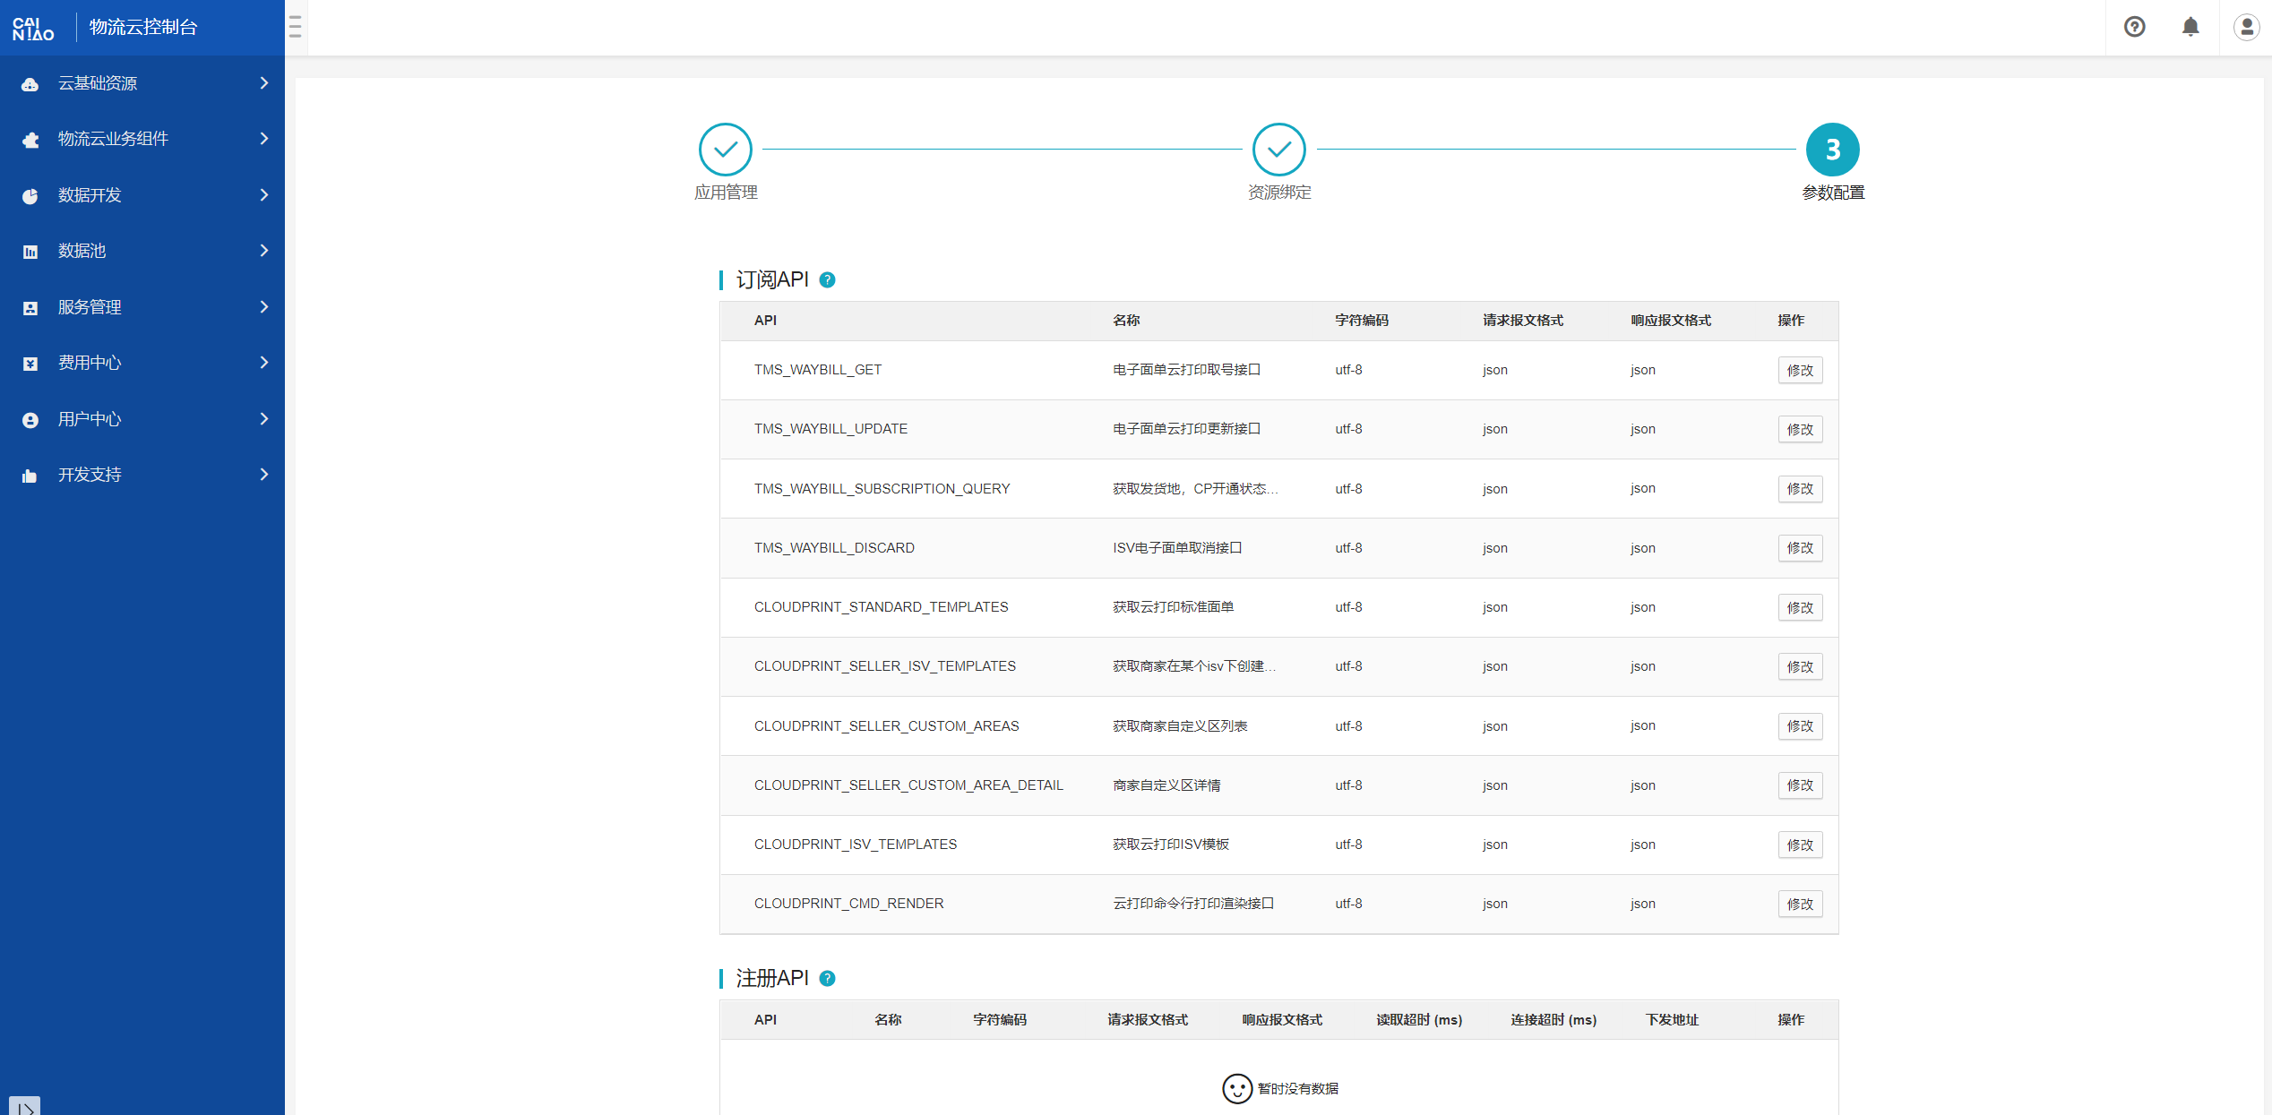Image resolution: width=2272 pixels, height=1115 pixels.
Task: Click the 订阅API help tooltip icon
Action: pos(828,280)
